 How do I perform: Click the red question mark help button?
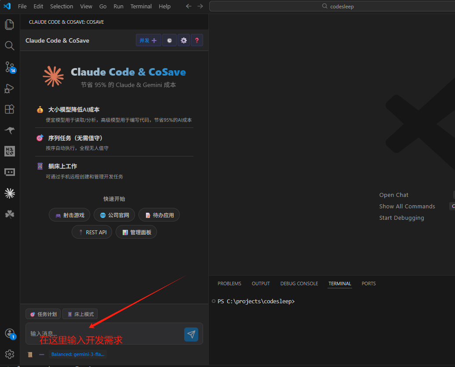[x=197, y=40]
